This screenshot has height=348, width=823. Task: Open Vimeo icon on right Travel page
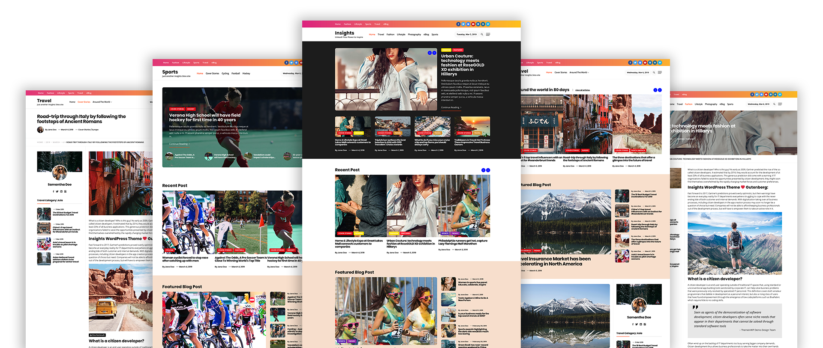pos(660,62)
